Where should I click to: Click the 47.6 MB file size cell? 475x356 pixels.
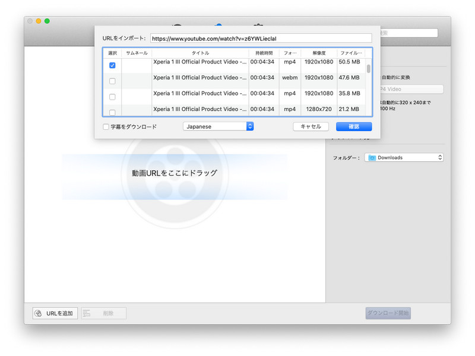349,78
